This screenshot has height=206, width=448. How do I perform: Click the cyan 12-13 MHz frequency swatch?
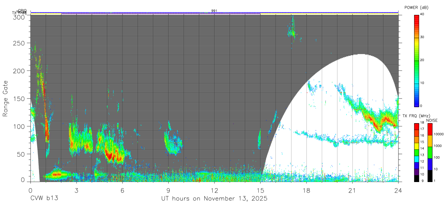[x=416, y=159]
